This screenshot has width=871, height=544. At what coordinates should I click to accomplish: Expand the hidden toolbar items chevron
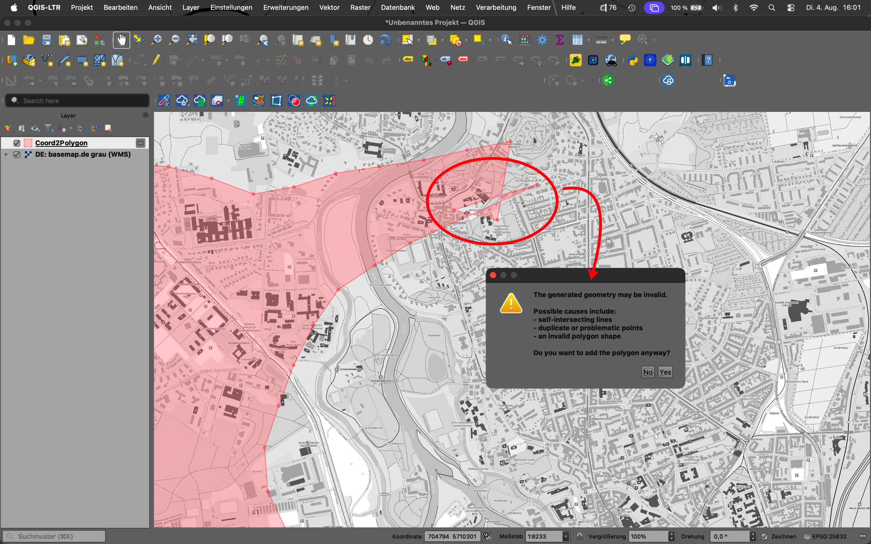tap(592, 80)
